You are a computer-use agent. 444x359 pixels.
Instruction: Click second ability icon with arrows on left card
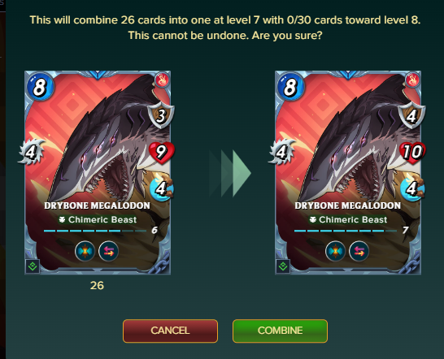(x=108, y=251)
